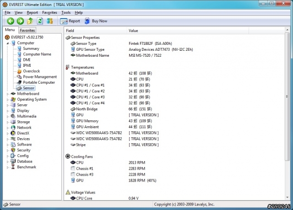Go back with the green left arrow
The width and height of the screenshot is (293, 210).
11,21
